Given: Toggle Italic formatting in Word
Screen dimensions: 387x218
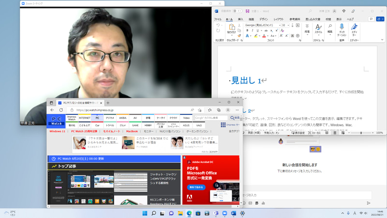Looking at the screenshot, I should pos(252,31).
